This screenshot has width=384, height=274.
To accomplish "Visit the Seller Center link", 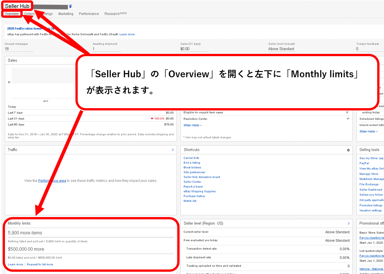I will (192, 182).
